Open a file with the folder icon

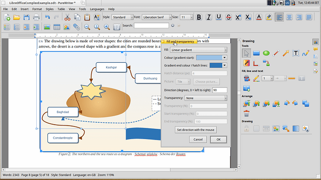point(17,17)
